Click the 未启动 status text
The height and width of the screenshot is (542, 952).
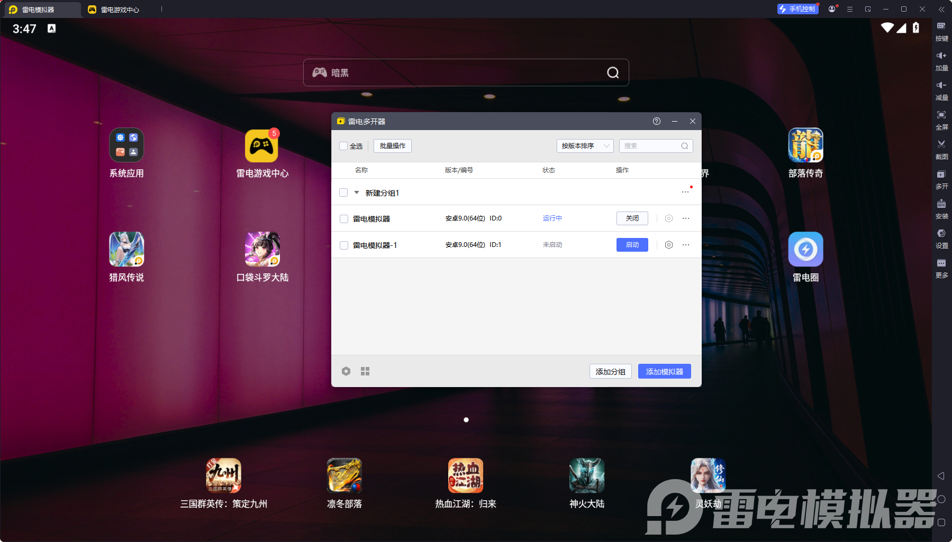coord(552,245)
